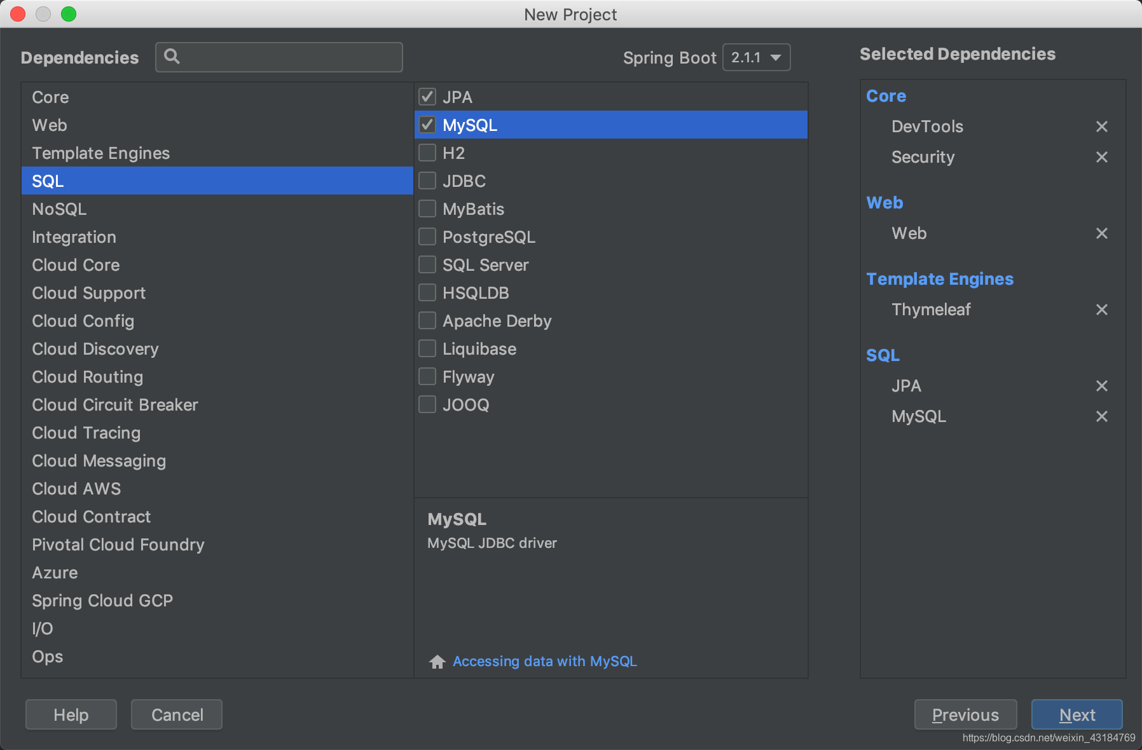Open the Cloud Config category
This screenshot has width=1142, height=750.
(217, 321)
